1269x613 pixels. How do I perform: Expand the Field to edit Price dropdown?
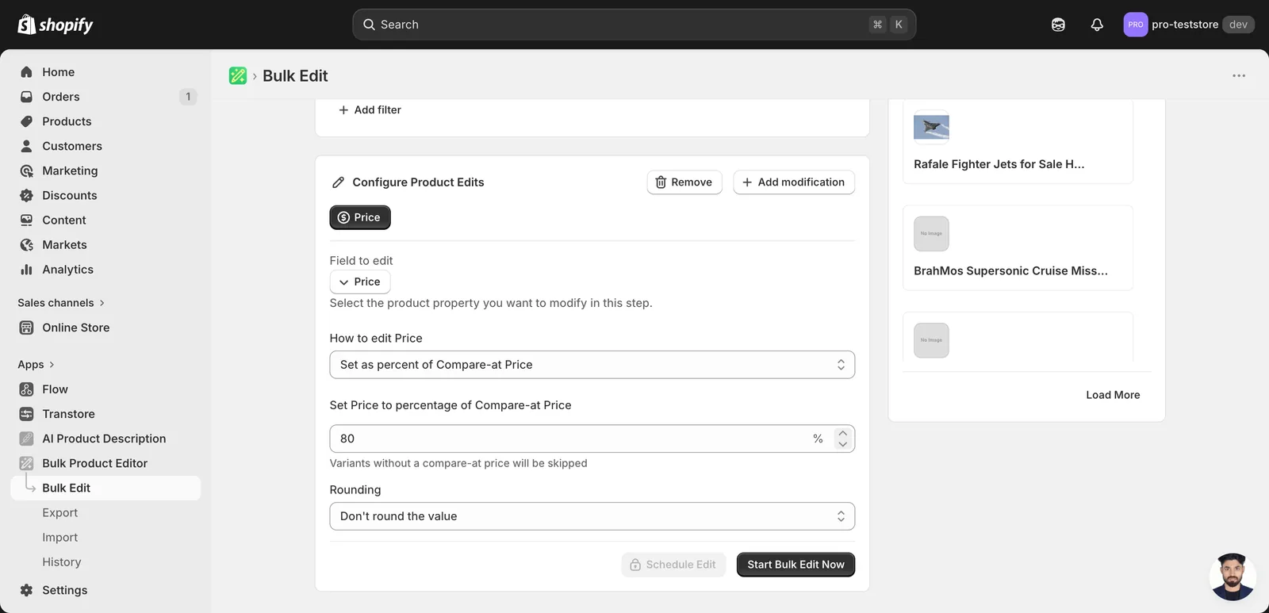click(360, 282)
